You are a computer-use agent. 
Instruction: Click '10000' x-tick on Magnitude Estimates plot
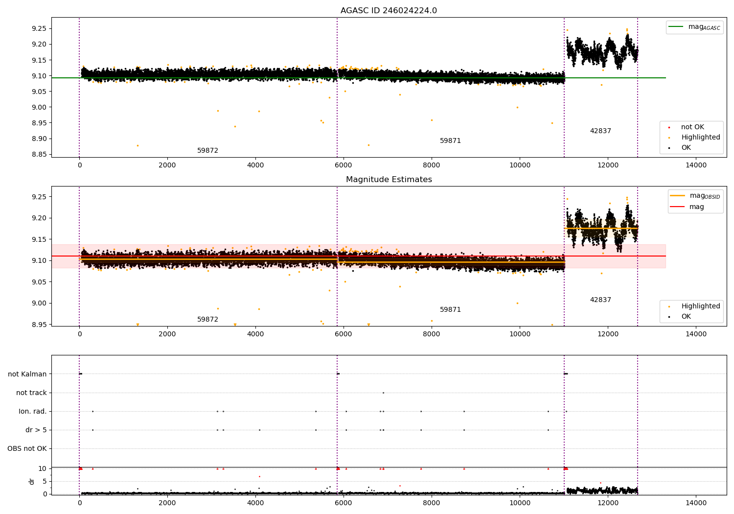pos(520,334)
